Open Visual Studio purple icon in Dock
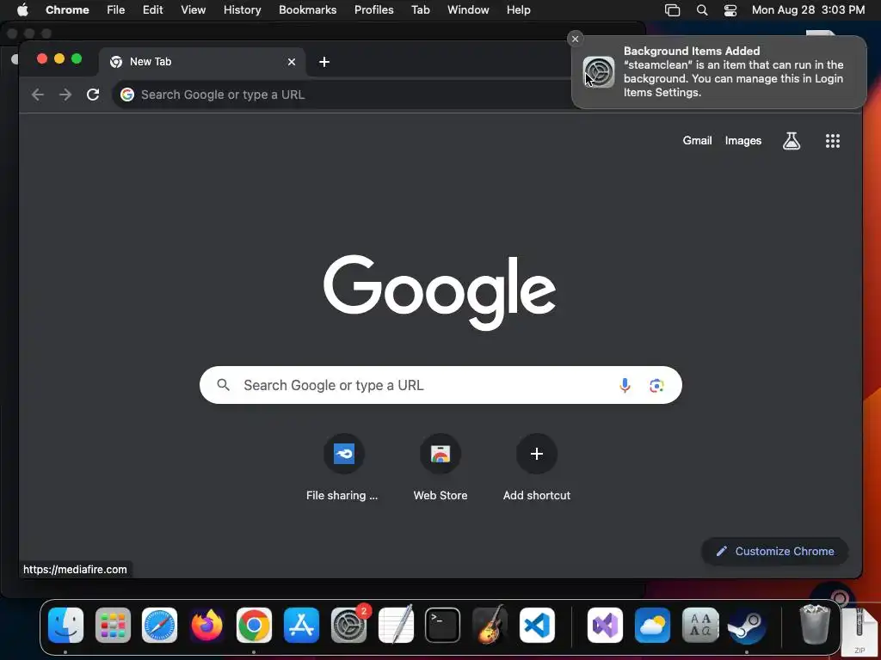881x660 pixels. point(605,626)
